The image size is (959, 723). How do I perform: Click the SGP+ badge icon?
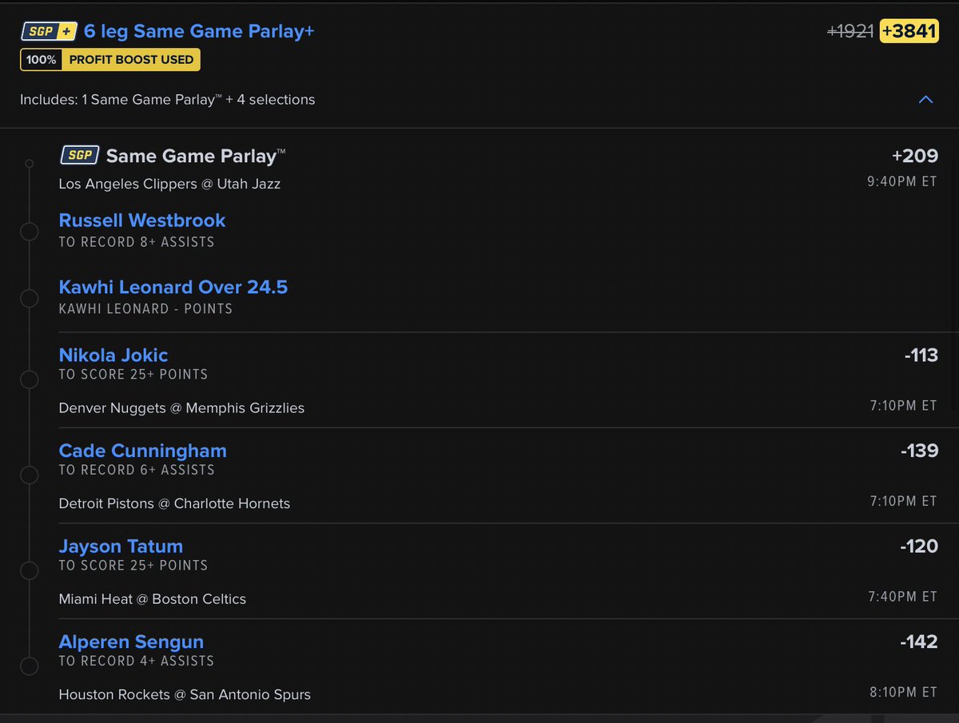tap(48, 31)
